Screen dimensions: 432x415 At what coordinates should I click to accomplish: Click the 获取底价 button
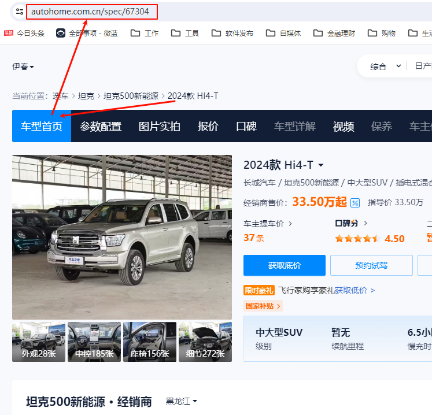285,265
